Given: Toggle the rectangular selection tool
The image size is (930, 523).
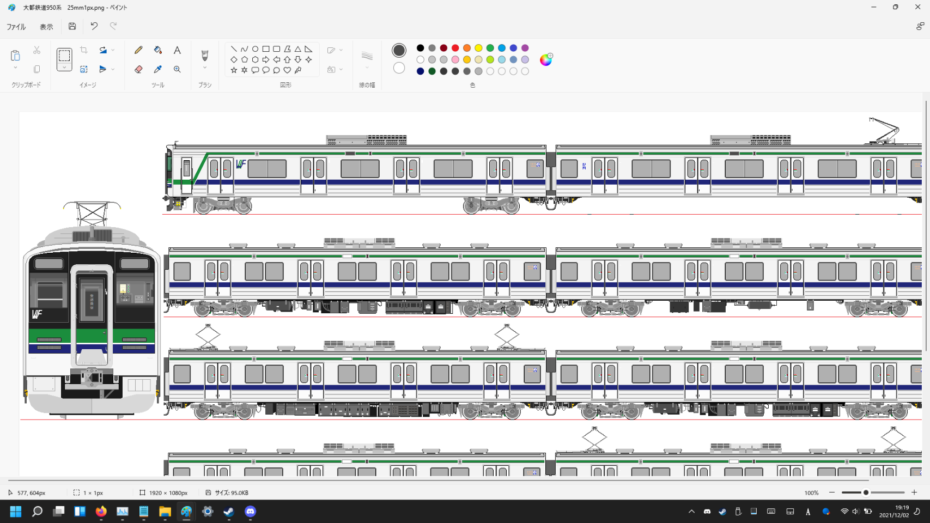Looking at the screenshot, I should [64, 56].
